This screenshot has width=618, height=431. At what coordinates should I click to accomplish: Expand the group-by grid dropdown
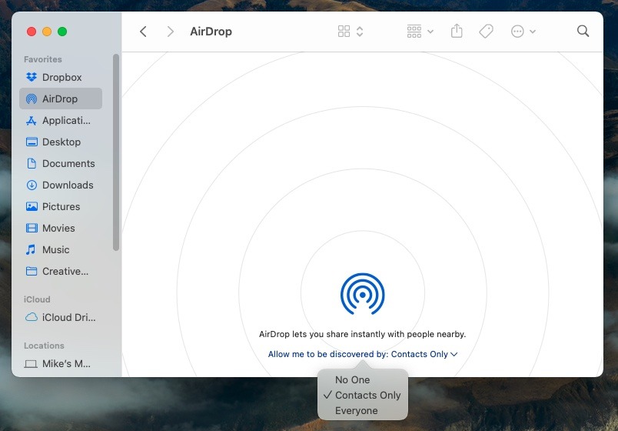coord(420,32)
